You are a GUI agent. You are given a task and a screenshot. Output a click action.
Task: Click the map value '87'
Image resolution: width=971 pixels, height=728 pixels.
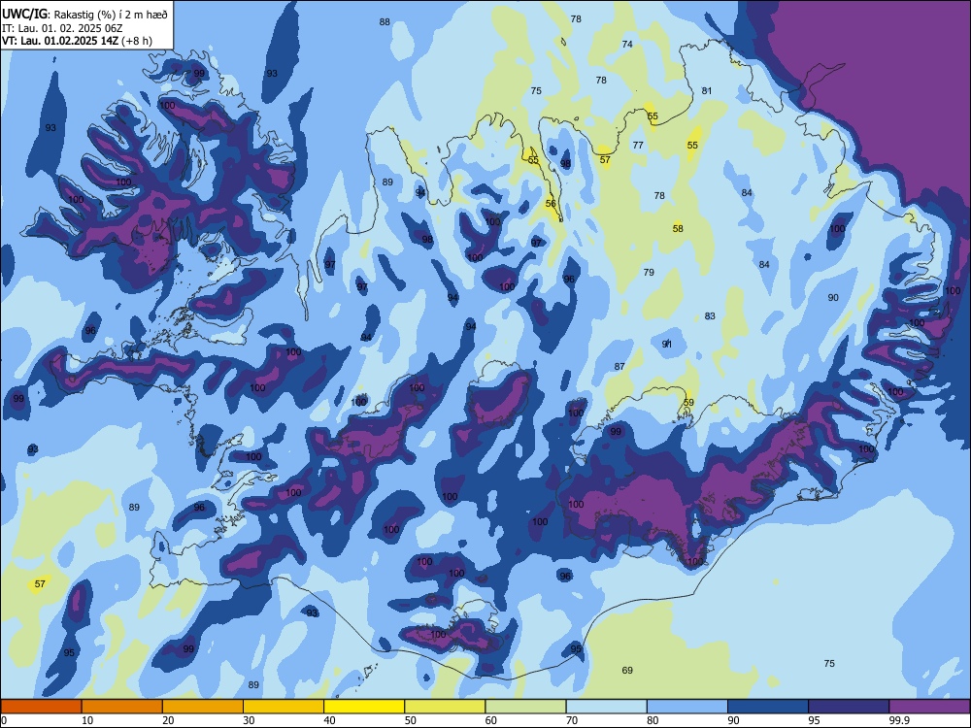coord(619,367)
